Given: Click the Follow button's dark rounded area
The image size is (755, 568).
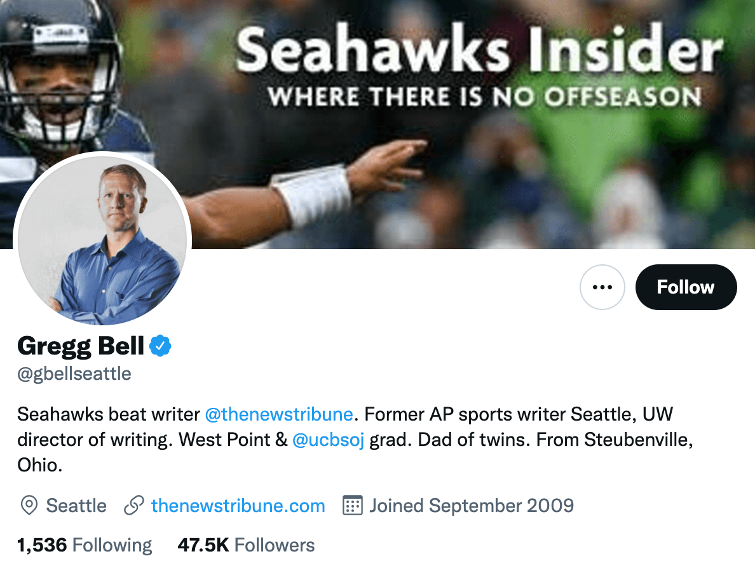Looking at the screenshot, I should click(686, 287).
